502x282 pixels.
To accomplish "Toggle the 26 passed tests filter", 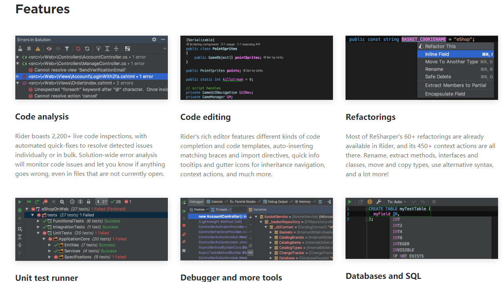I will (x=116, y=202).
